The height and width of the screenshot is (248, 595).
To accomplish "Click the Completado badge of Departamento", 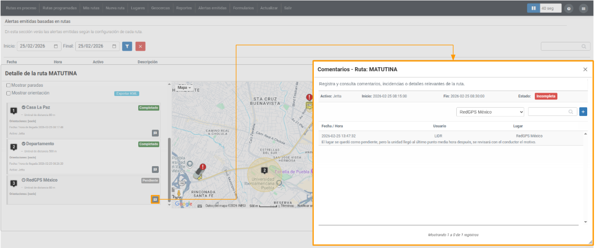I will click(x=149, y=144).
